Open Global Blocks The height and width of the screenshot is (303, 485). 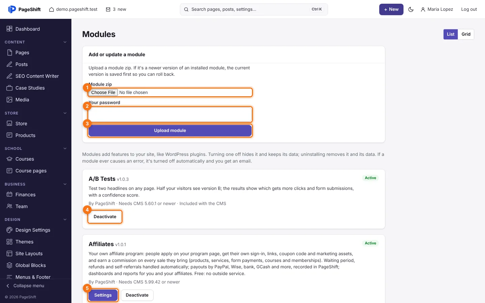point(36,265)
